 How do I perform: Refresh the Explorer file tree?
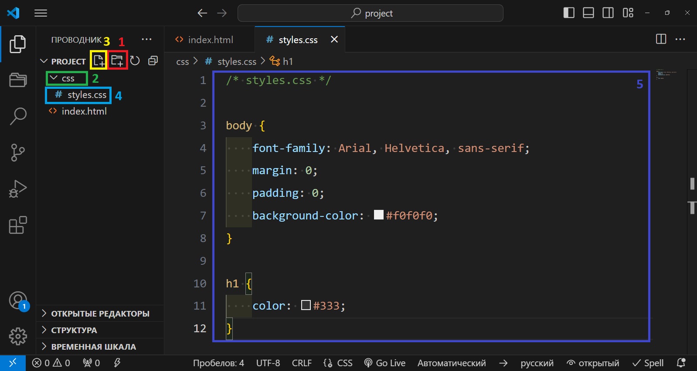[135, 61]
